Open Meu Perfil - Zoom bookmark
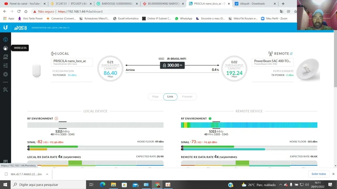 [274, 19]
